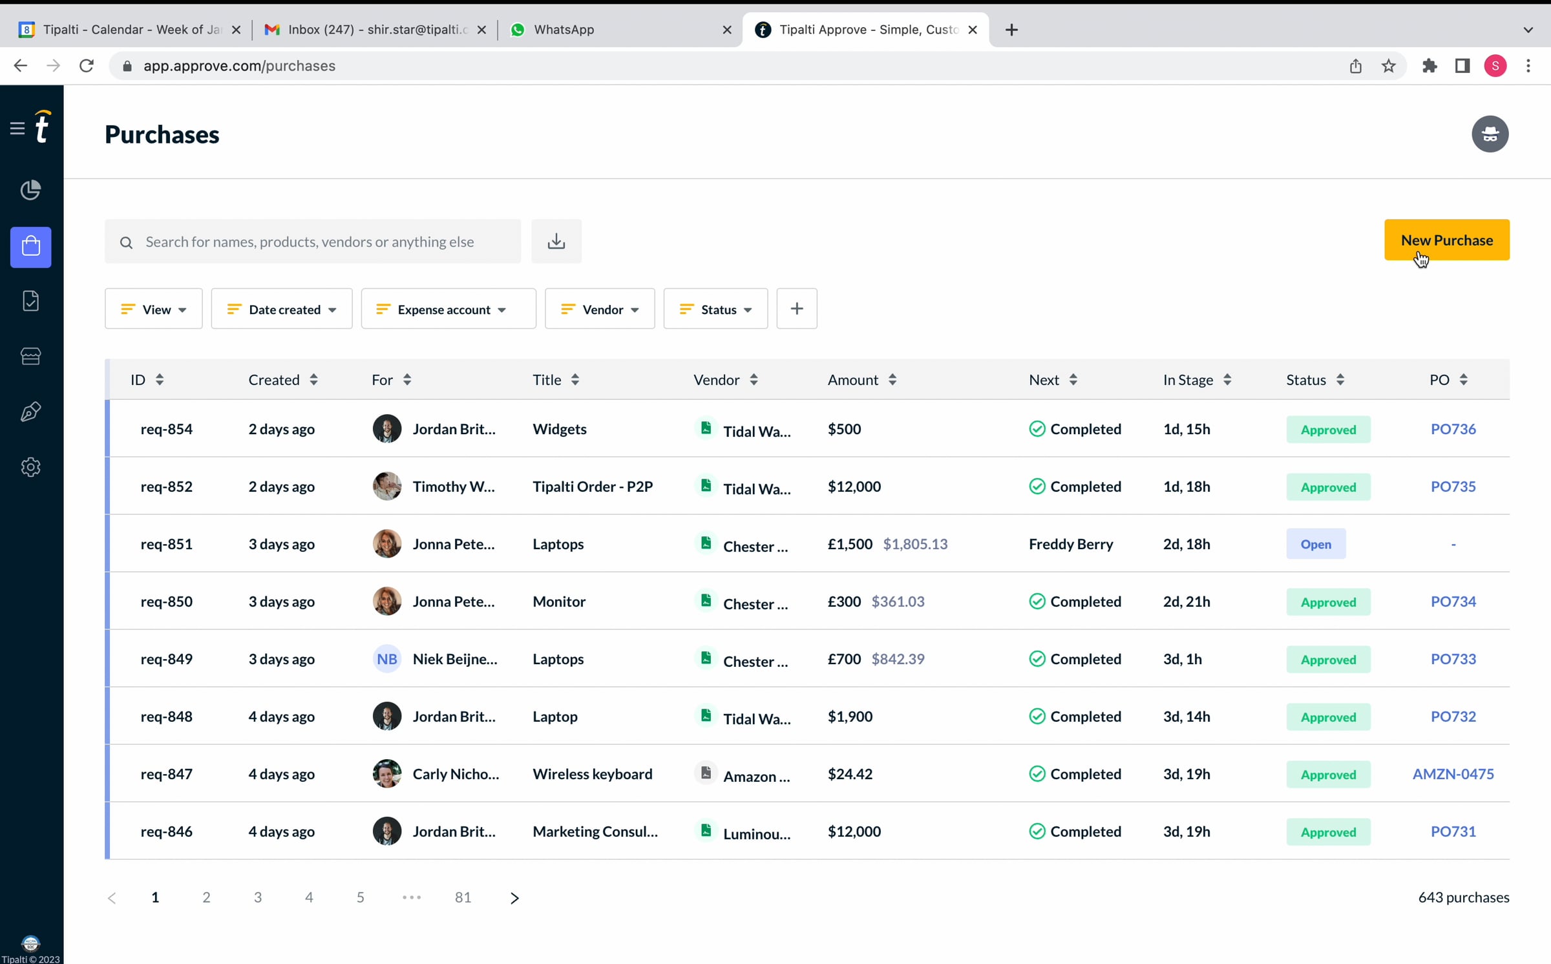Click the New Purchase button
The image size is (1551, 964).
point(1446,240)
